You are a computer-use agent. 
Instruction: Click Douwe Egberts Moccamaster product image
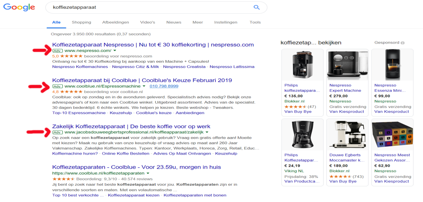point(347,134)
